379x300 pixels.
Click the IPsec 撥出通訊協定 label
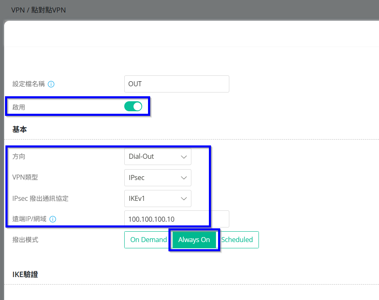pos(40,198)
